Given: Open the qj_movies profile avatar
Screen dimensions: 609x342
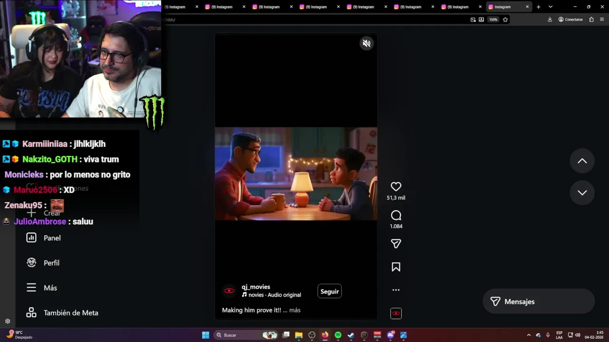Looking at the screenshot, I should click(x=229, y=291).
